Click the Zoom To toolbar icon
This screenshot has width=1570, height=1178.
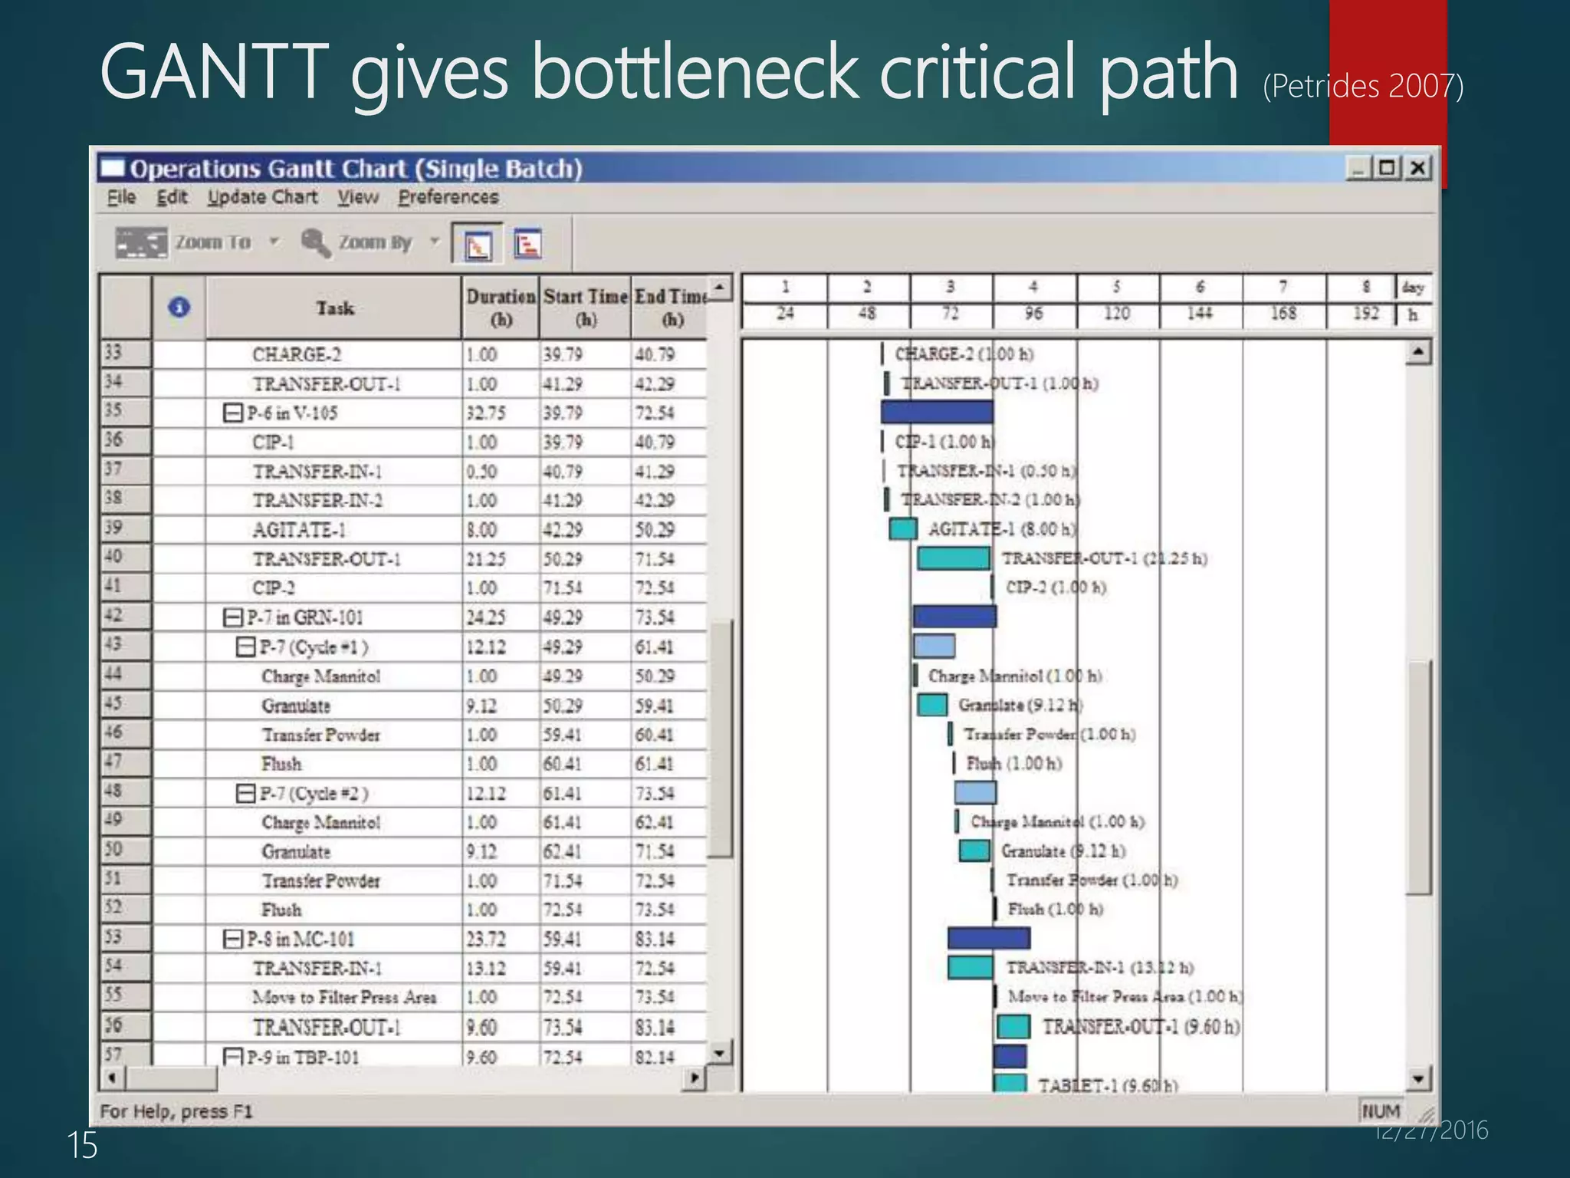click(x=140, y=243)
